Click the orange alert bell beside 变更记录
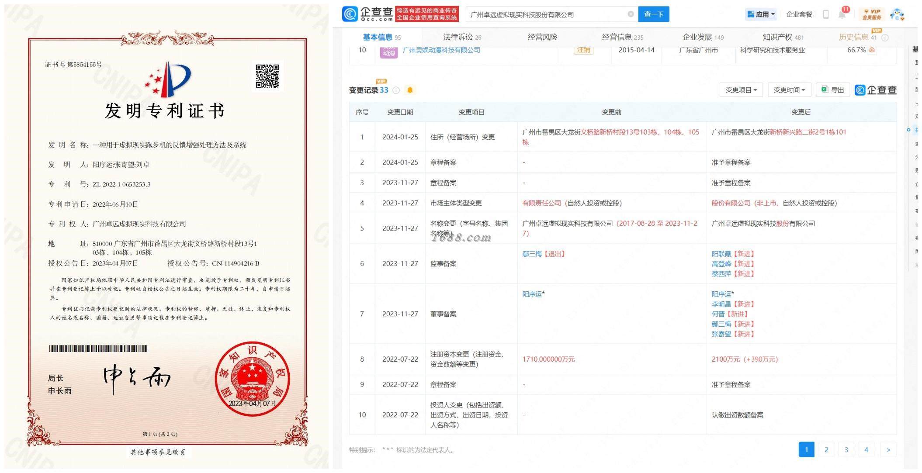 coord(410,90)
